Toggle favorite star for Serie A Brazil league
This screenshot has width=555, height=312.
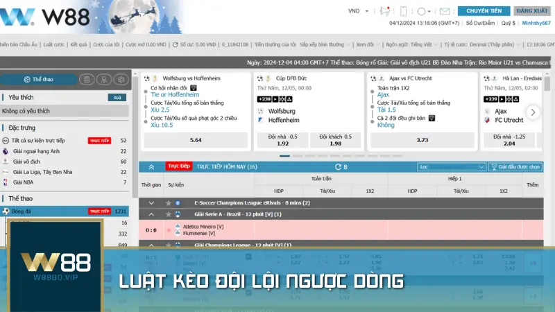pyautogui.click(x=168, y=214)
